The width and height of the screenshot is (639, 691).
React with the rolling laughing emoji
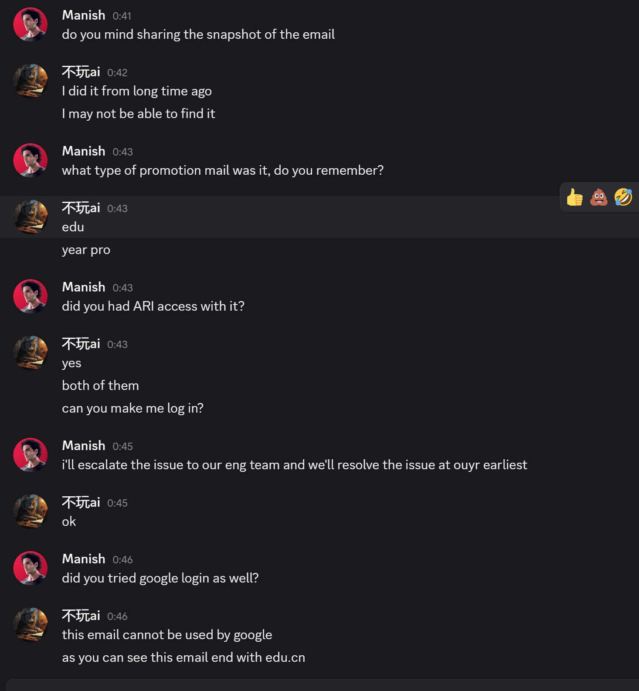[x=623, y=197]
